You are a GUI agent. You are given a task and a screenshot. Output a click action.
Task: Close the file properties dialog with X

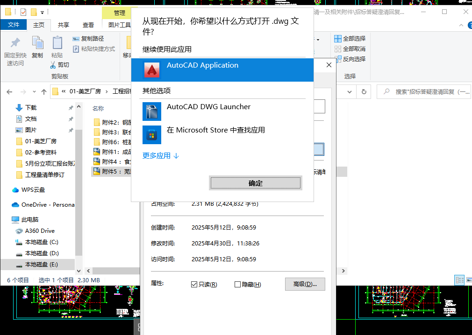point(329,65)
